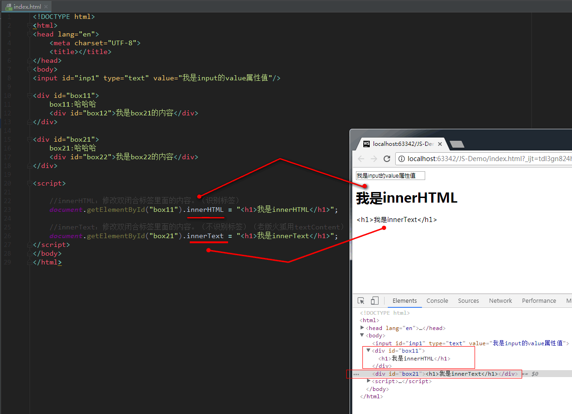Expand the script node in DevTools
572x414 pixels.
coord(368,381)
